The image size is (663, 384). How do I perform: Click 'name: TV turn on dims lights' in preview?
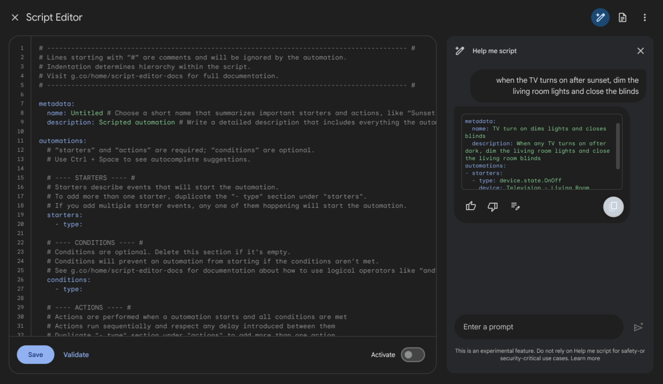(536, 132)
